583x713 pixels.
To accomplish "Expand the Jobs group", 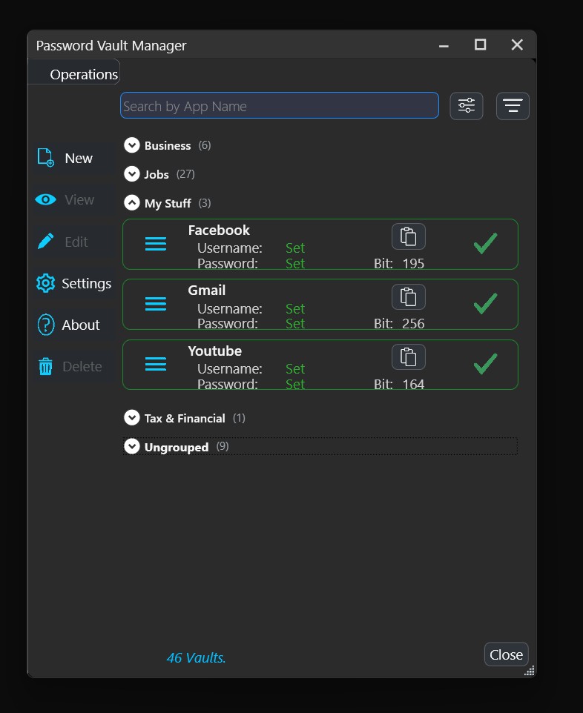I will pyautogui.click(x=132, y=173).
